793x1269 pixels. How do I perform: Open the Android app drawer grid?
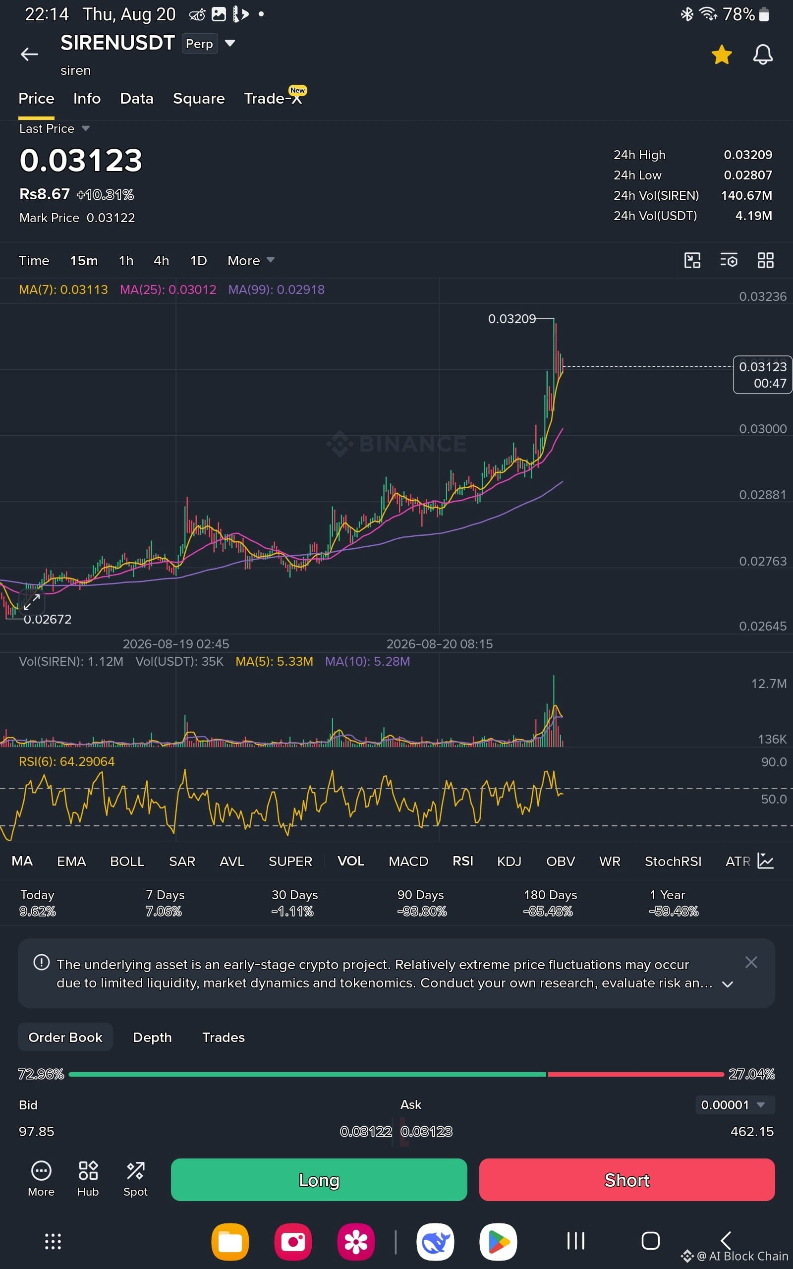click(x=53, y=1242)
